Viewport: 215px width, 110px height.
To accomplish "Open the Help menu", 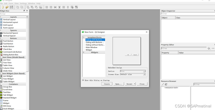I will [38, 3].
